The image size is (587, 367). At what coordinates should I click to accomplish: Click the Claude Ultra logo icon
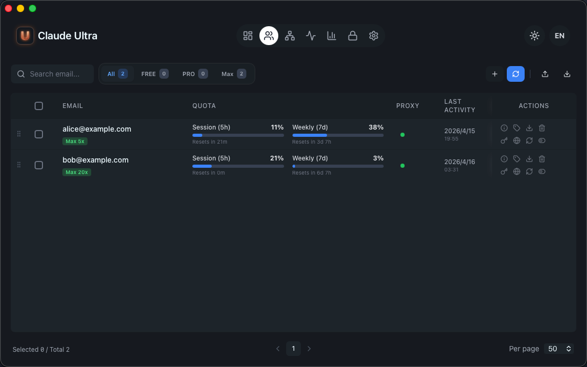pyautogui.click(x=25, y=36)
